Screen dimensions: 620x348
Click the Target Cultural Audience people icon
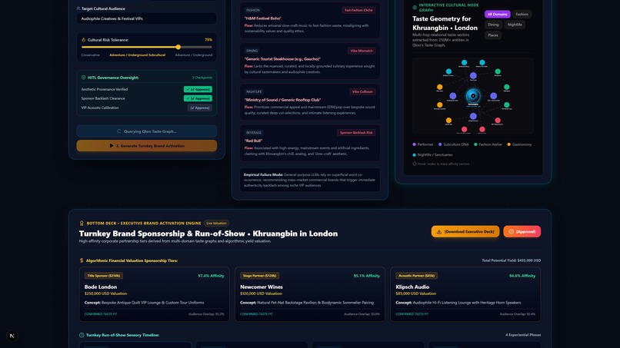click(x=78, y=8)
